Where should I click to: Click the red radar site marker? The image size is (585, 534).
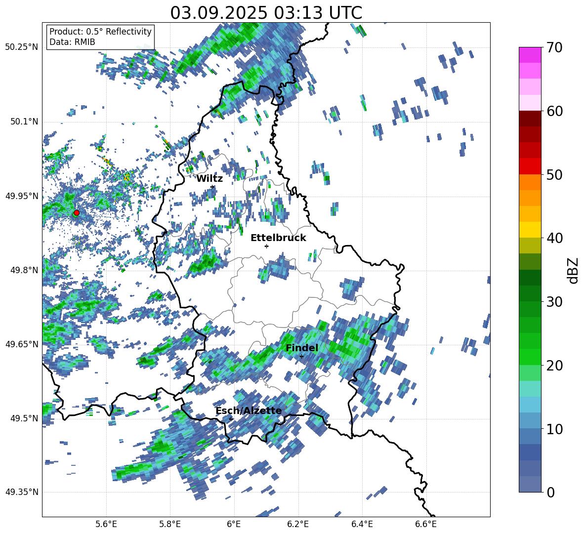point(77,212)
